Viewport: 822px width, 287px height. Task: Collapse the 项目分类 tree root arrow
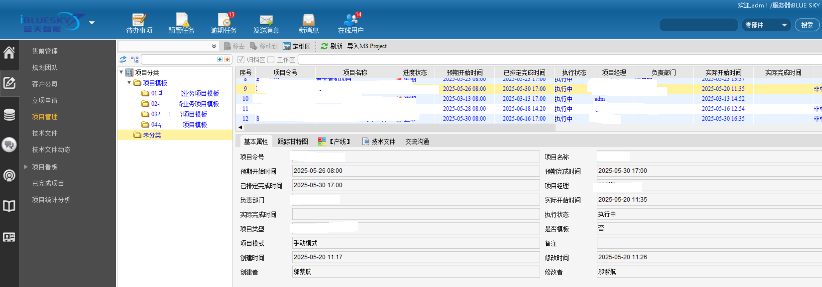(121, 72)
